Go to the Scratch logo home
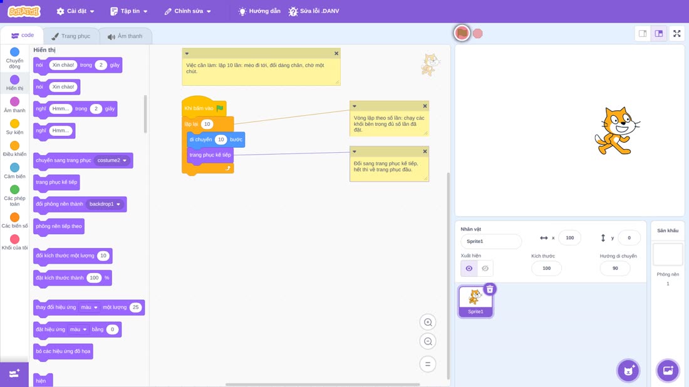This screenshot has width=689, height=387. click(24, 11)
